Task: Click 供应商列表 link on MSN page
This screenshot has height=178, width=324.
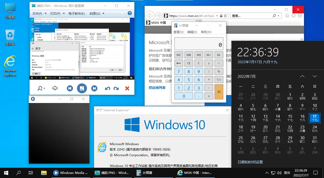Action: tap(157, 88)
